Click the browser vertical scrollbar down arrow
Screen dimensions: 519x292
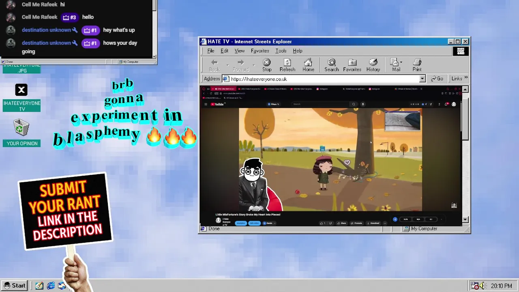pos(465,219)
